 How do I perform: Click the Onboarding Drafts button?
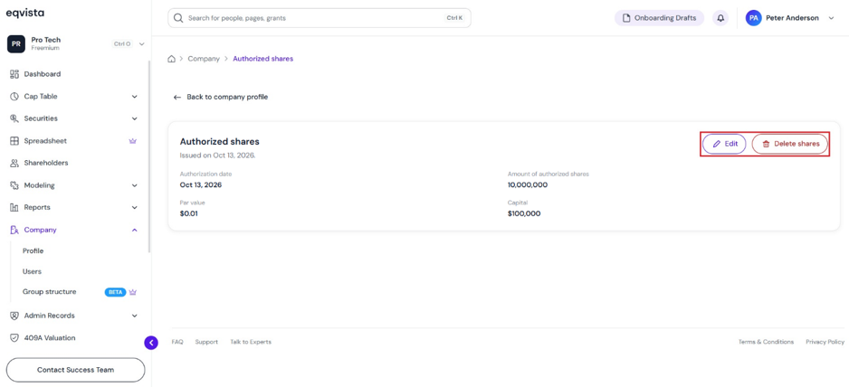click(x=659, y=18)
